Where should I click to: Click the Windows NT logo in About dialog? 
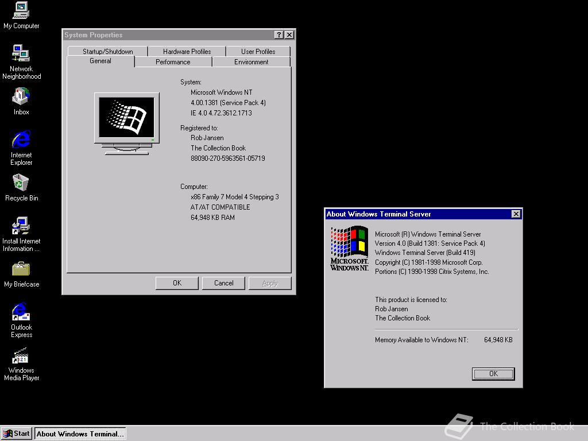point(349,248)
